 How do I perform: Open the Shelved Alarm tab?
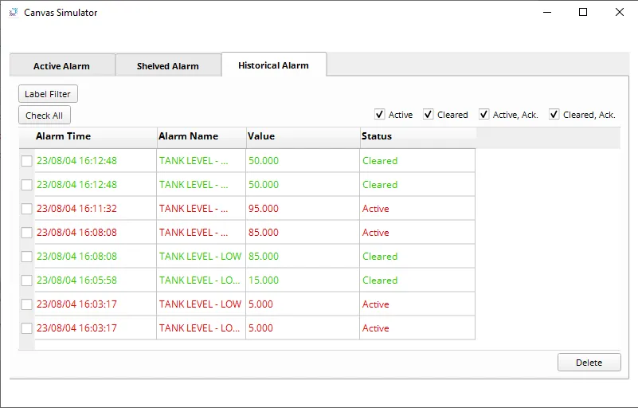pyautogui.click(x=168, y=65)
